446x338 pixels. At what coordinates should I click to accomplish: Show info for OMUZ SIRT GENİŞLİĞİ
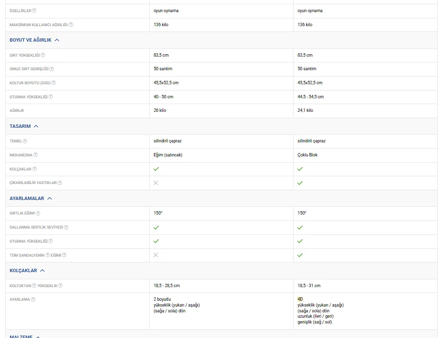point(52,69)
